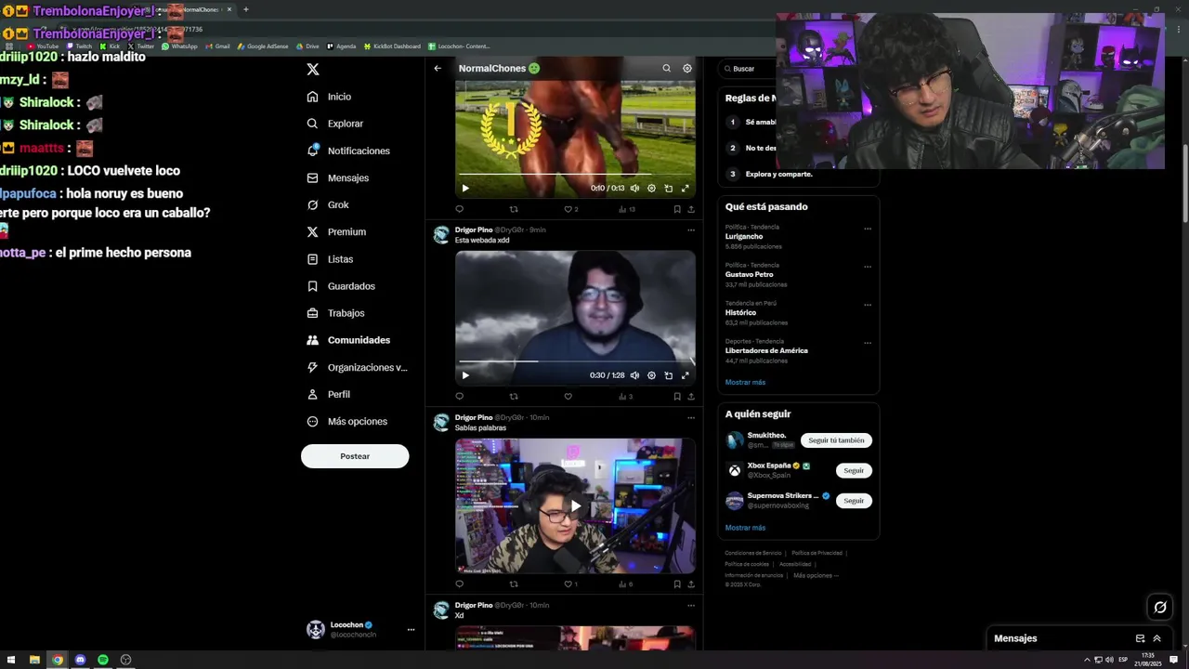This screenshot has width=1189, height=669.
Task: Enter fullscreen on the 1:28 video
Action: tap(686, 375)
